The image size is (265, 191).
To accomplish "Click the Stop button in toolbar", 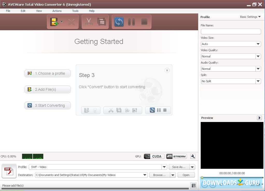I will point(144,22).
